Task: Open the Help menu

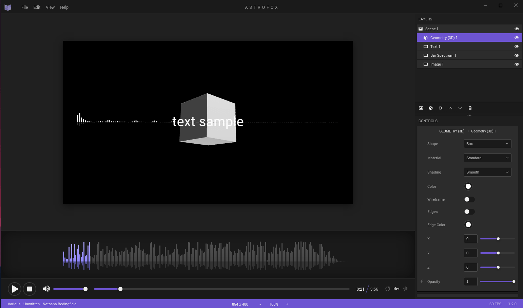Action: 64,7
